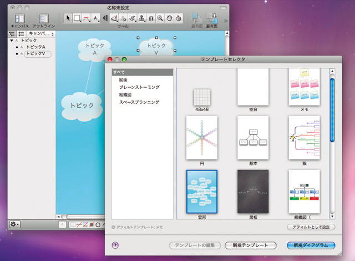Select スペースプランニング category

pyautogui.click(x=139, y=102)
